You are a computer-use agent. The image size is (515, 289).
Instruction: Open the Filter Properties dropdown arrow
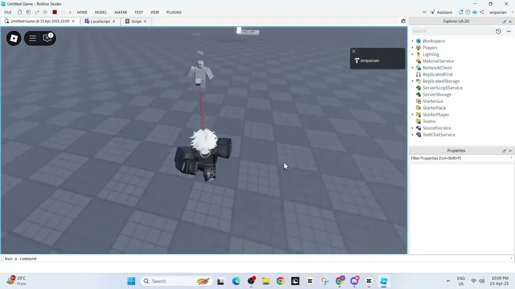point(511,158)
